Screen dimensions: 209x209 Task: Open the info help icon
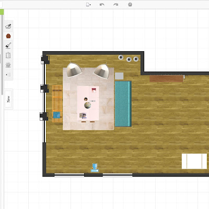click(130, 5)
